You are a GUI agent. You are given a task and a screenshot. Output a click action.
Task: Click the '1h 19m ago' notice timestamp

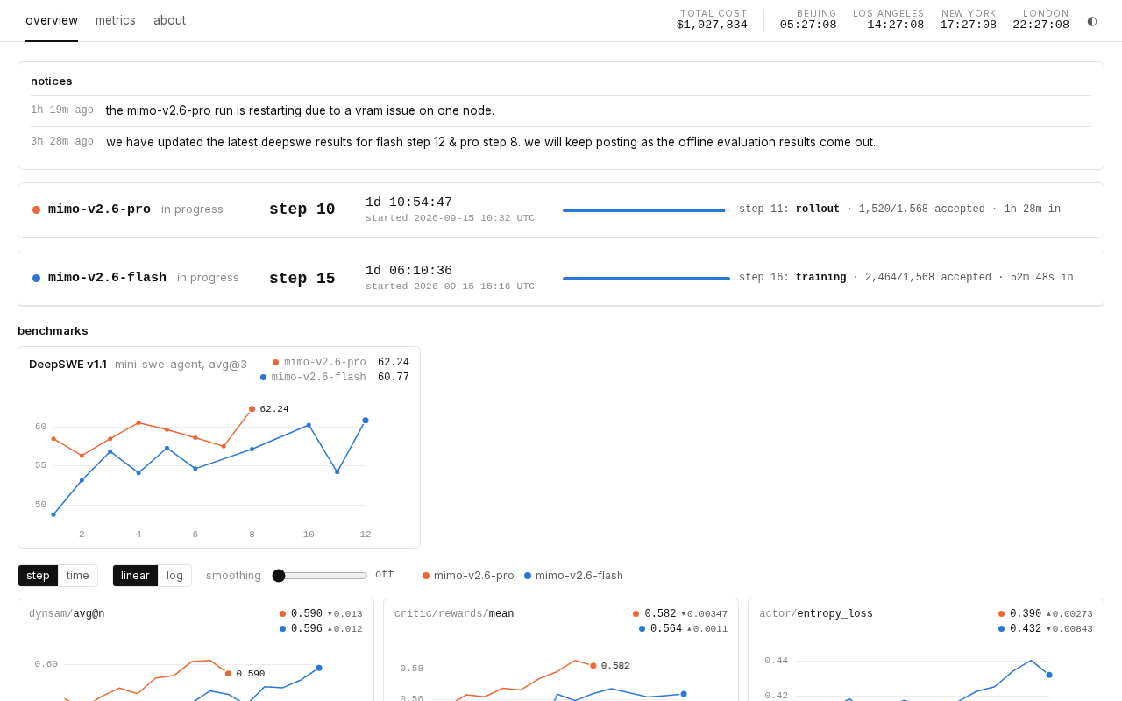(62, 110)
